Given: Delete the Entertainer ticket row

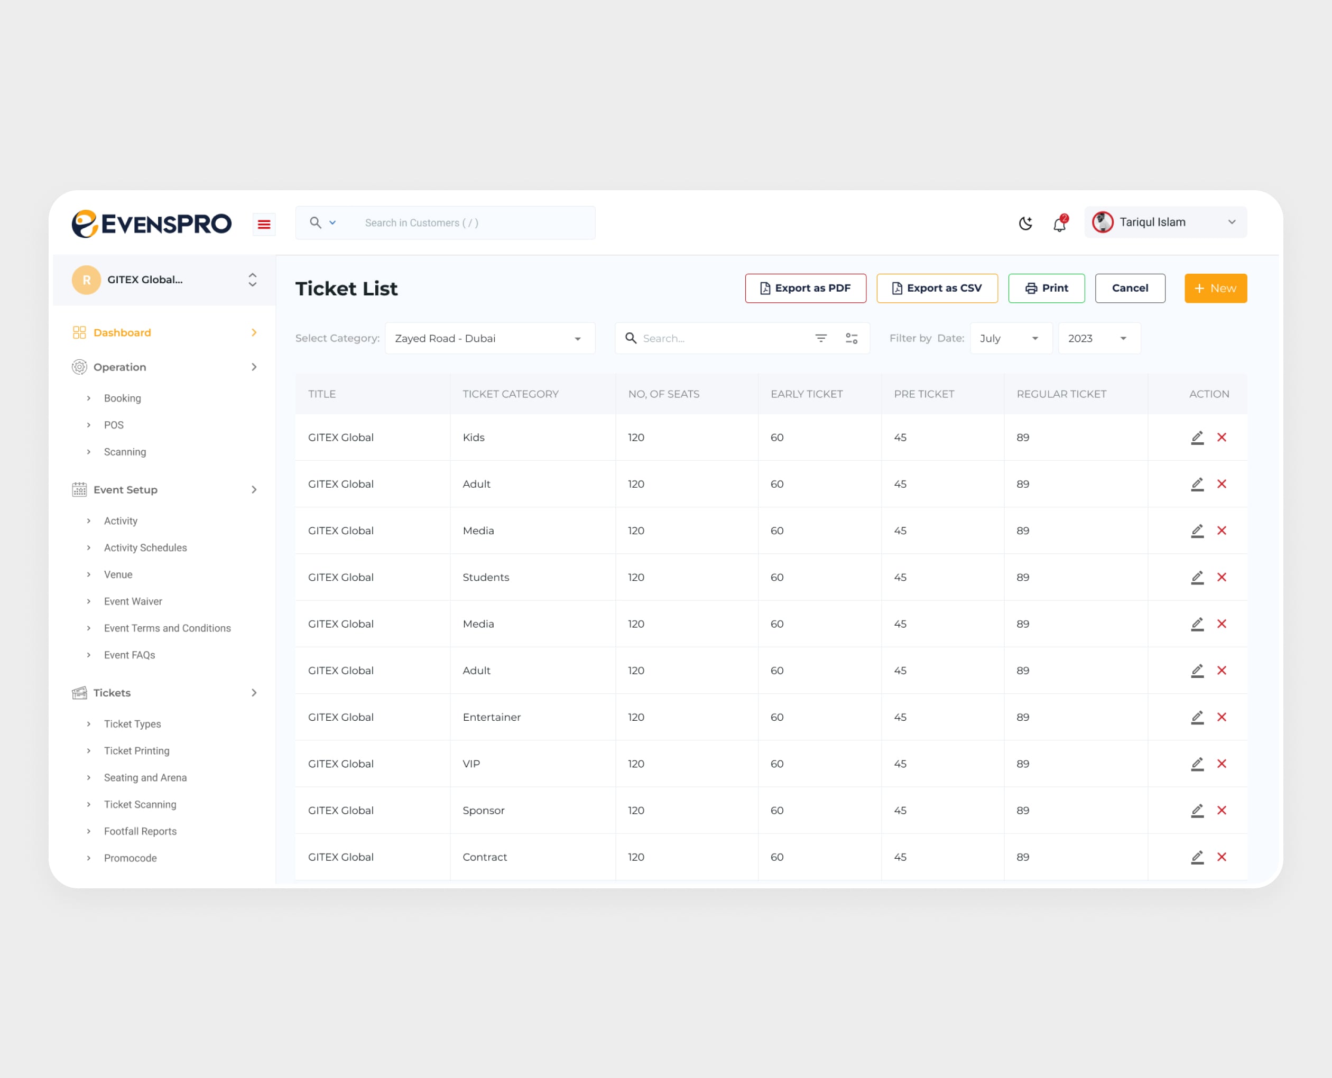Looking at the screenshot, I should (x=1222, y=717).
